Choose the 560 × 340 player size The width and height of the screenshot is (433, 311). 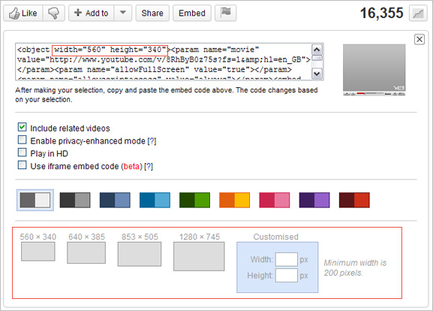click(x=38, y=252)
